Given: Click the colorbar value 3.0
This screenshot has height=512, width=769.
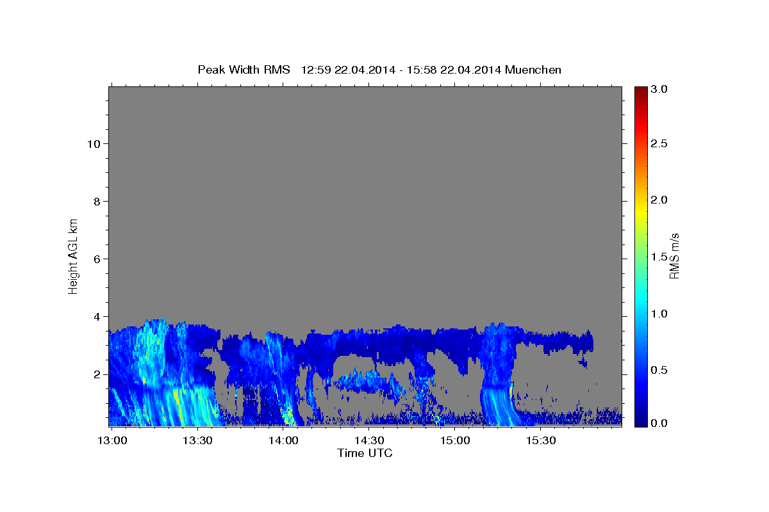Looking at the screenshot, I should pos(660,89).
